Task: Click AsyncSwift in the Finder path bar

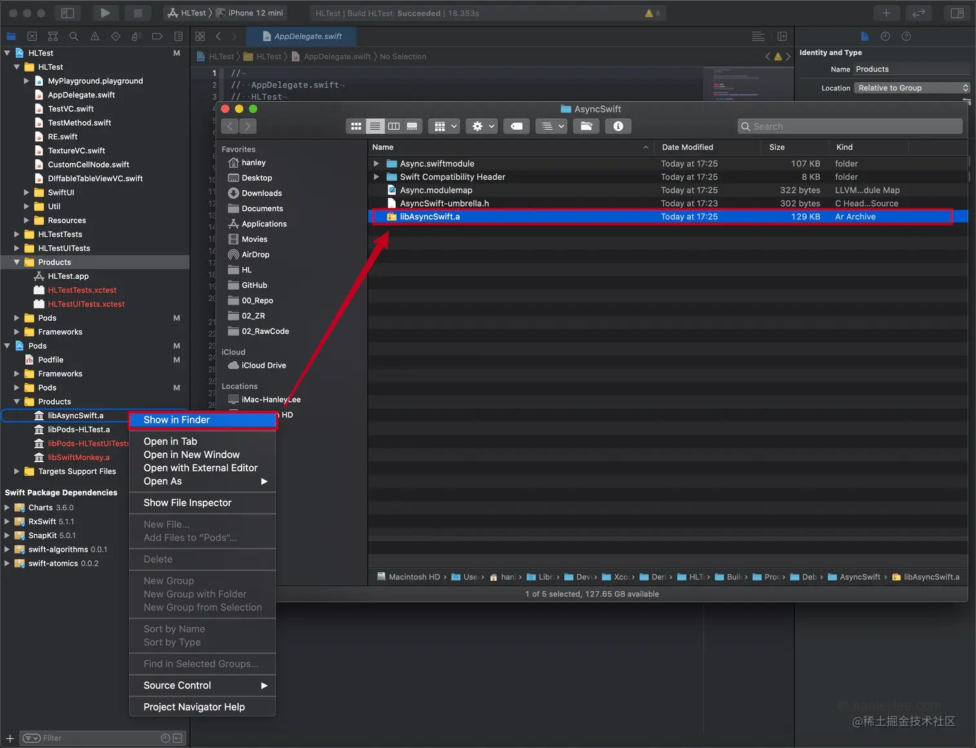Action: pyautogui.click(x=854, y=577)
